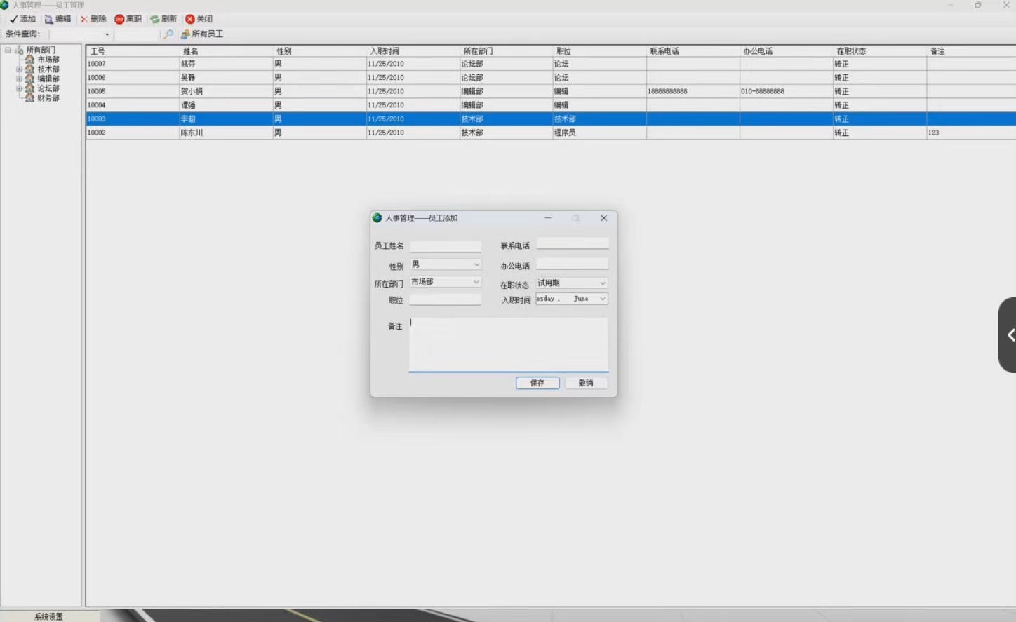Select 财务部 in the department tree
Screen dimensions: 1016x622
tap(48, 98)
